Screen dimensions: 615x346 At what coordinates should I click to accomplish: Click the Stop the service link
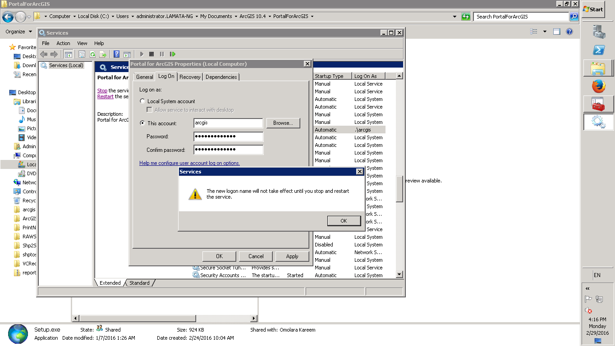(x=102, y=91)
